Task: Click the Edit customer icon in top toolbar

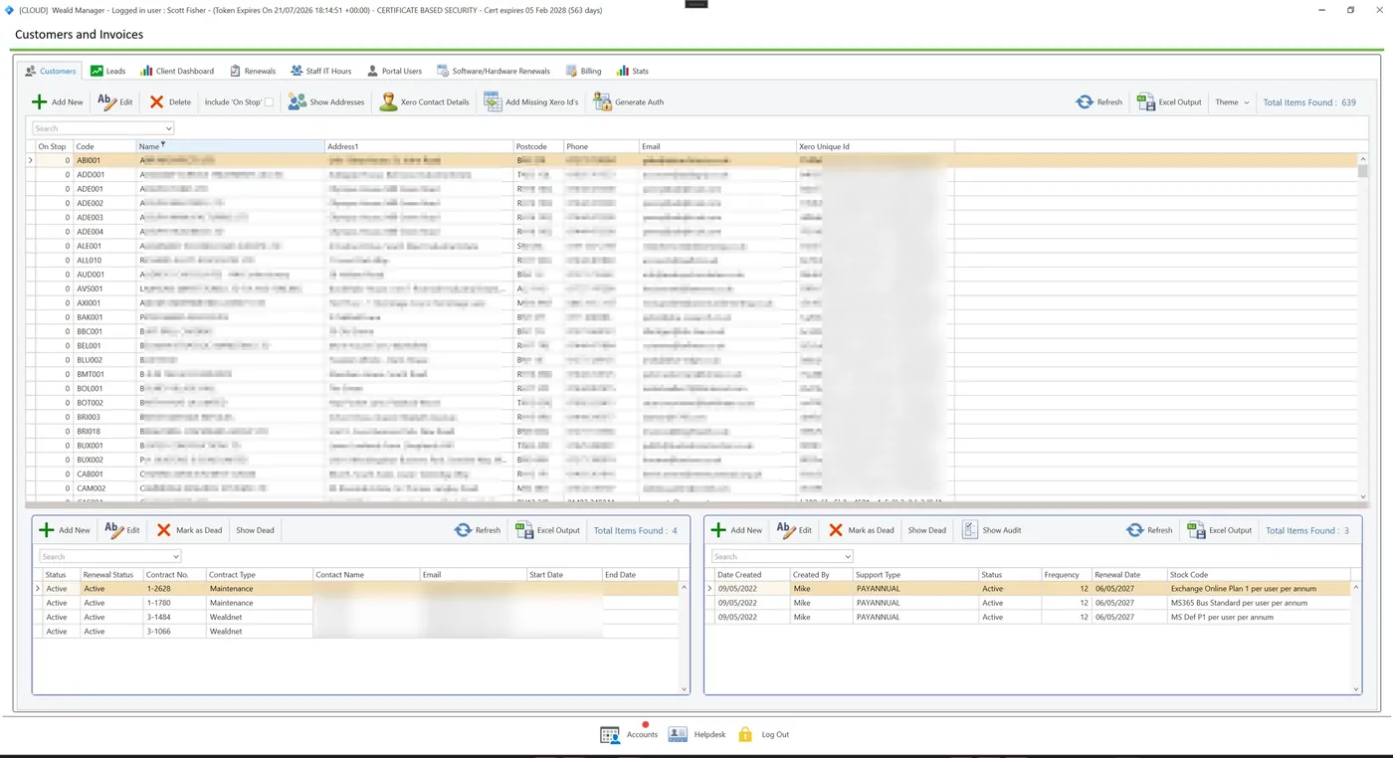Action: pos(106,101)
